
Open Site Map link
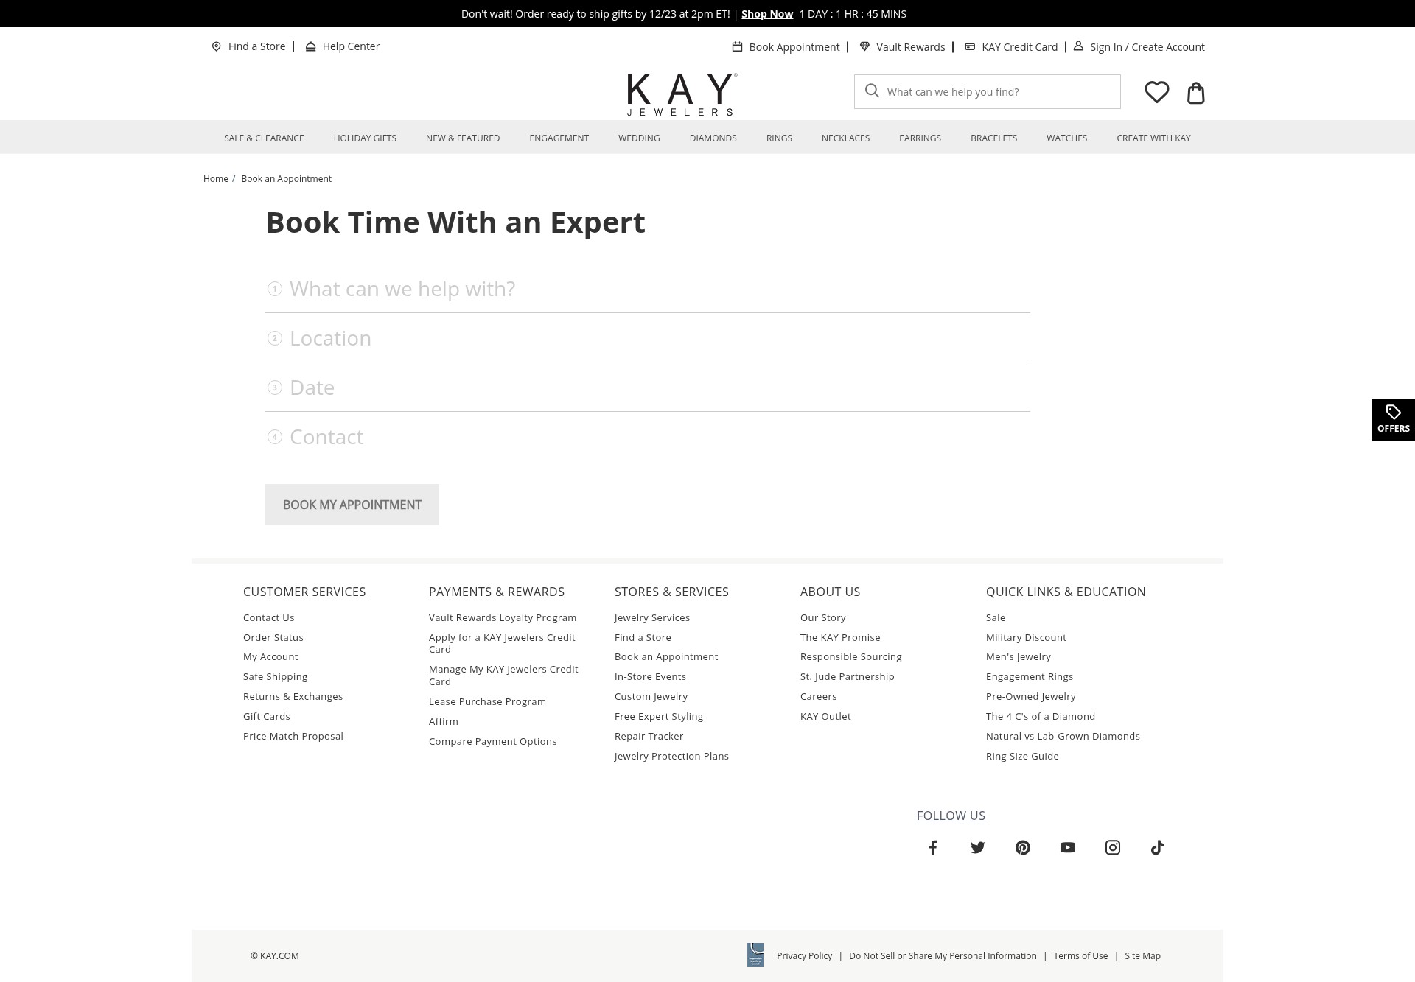pyautogui.click(x=1142, y=955)
